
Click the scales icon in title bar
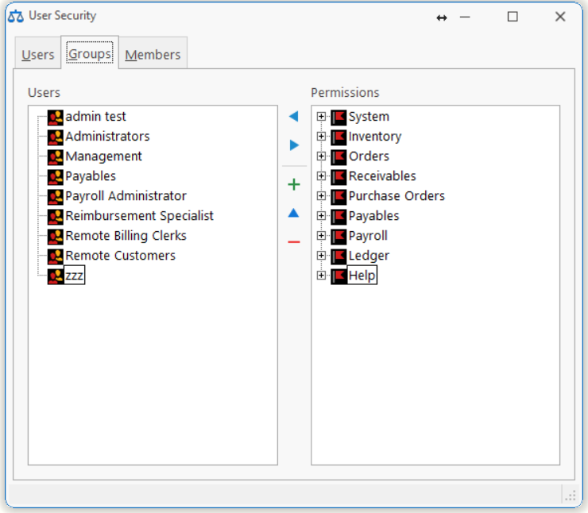coord(15,16)
